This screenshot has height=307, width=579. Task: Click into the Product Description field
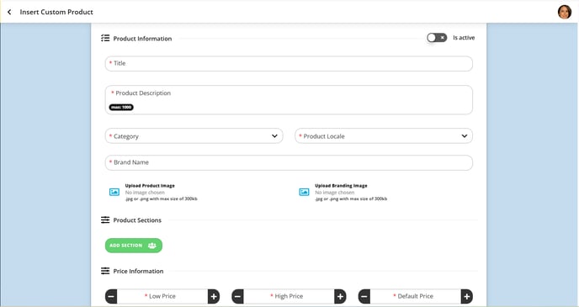pyautogui.click(x=289, y=100)
